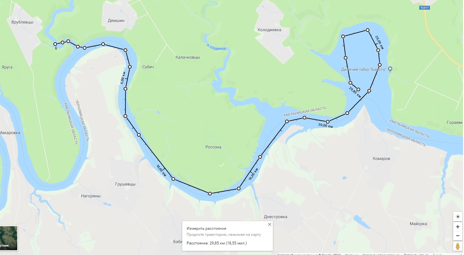Viewport: 464px width, 255px height.
Task: Click the Демшин village label
Action: pos(116,20)
